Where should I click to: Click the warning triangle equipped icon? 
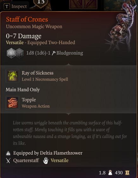(8, 153)
